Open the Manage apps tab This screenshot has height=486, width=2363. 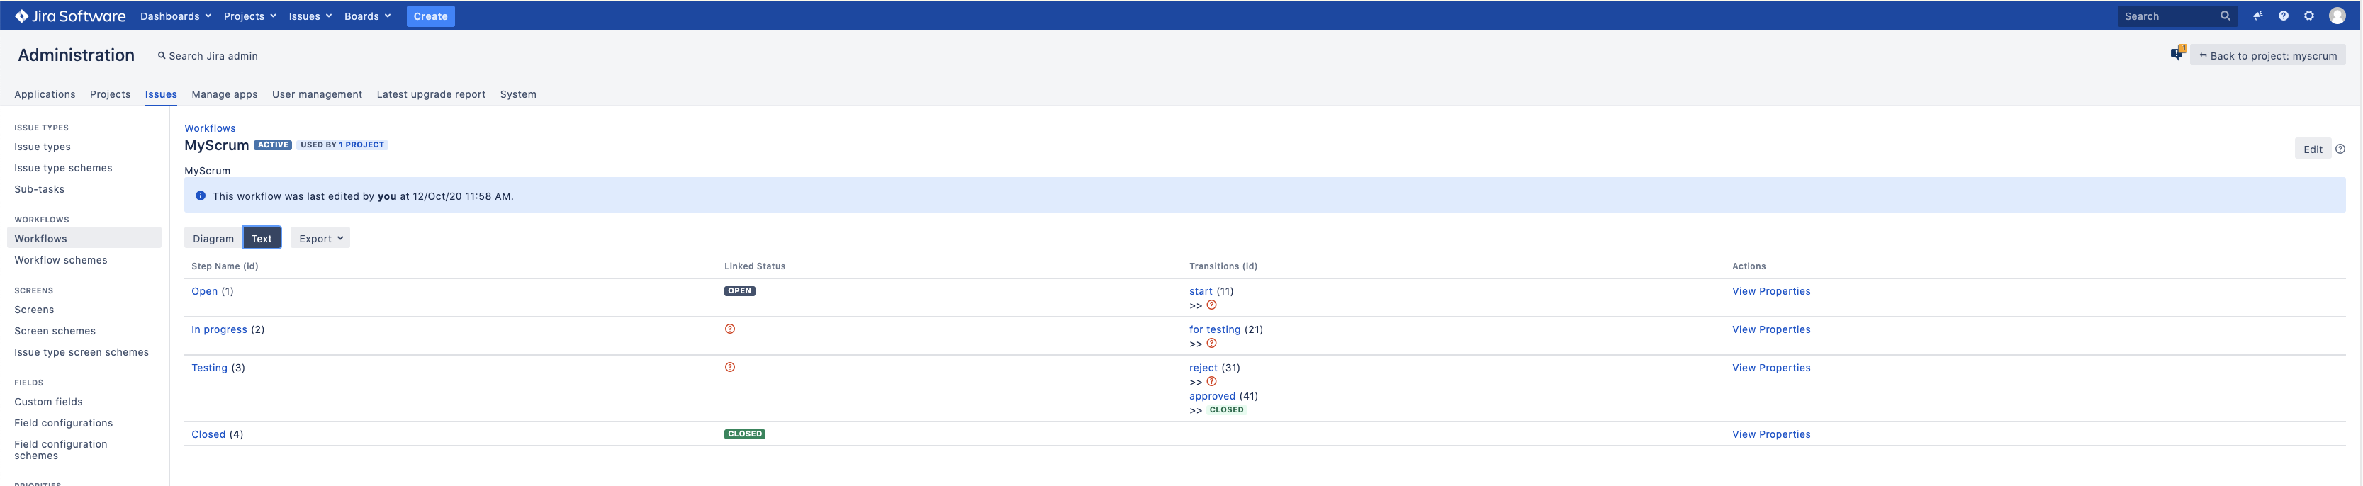pos(225,94)
